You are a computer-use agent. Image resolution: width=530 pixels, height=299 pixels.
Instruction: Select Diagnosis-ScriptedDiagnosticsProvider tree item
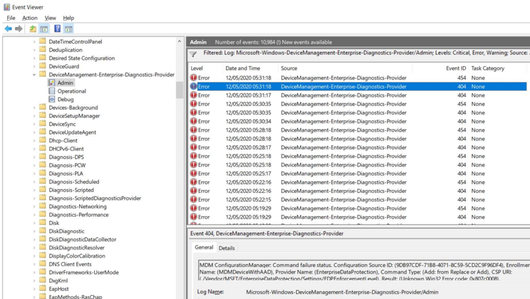point(95,198)
